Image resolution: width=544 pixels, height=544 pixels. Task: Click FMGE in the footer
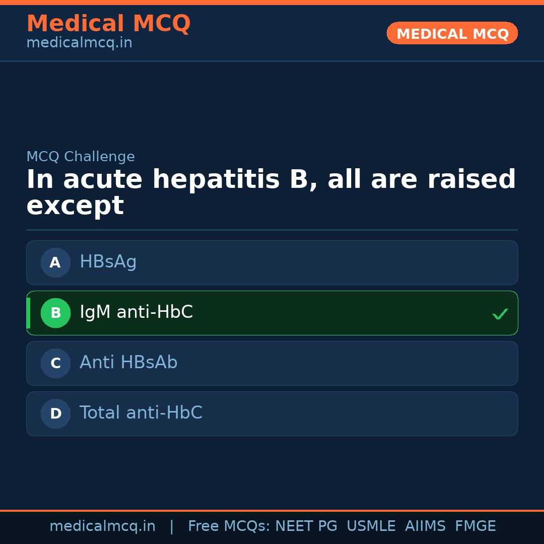(x=475, y=526)
